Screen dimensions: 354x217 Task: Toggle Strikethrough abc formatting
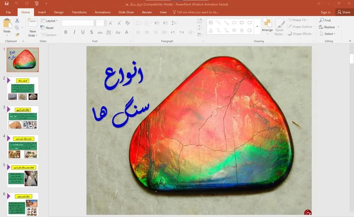100,33
